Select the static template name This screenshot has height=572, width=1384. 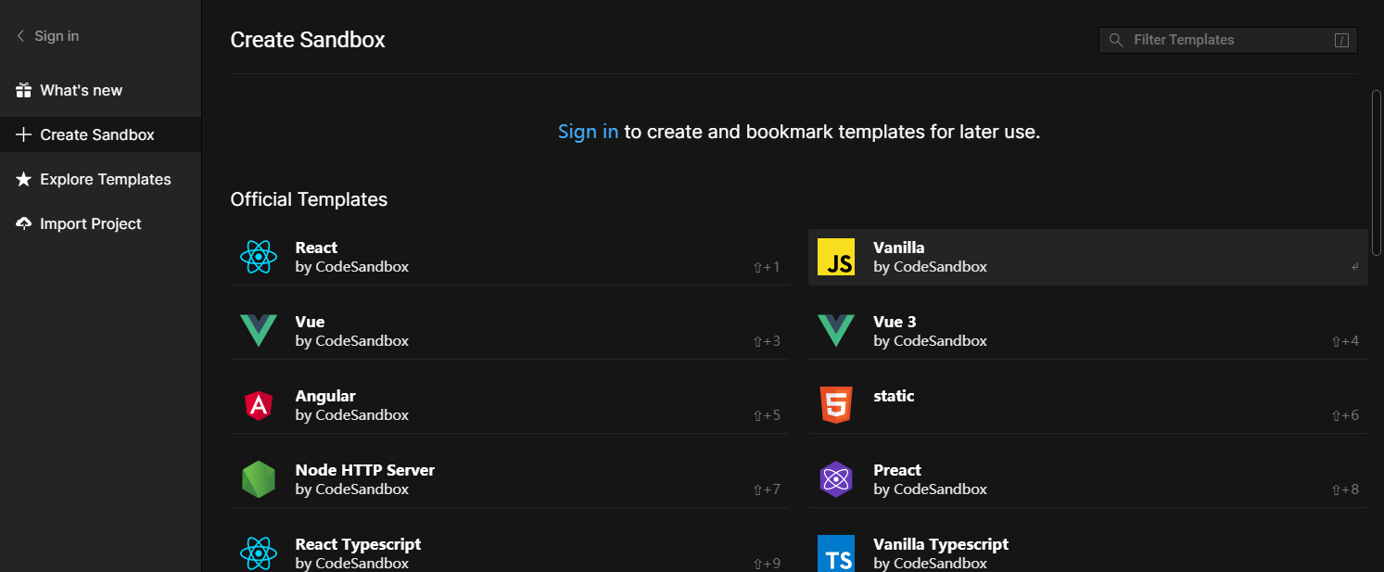894,396
